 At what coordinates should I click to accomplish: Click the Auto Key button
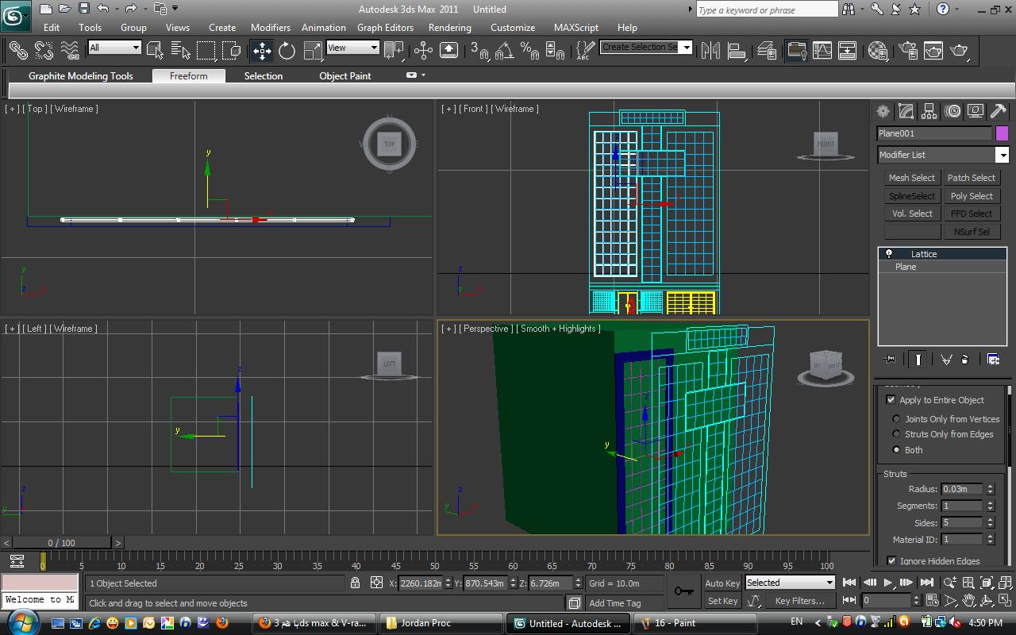(x=722, y=583)
